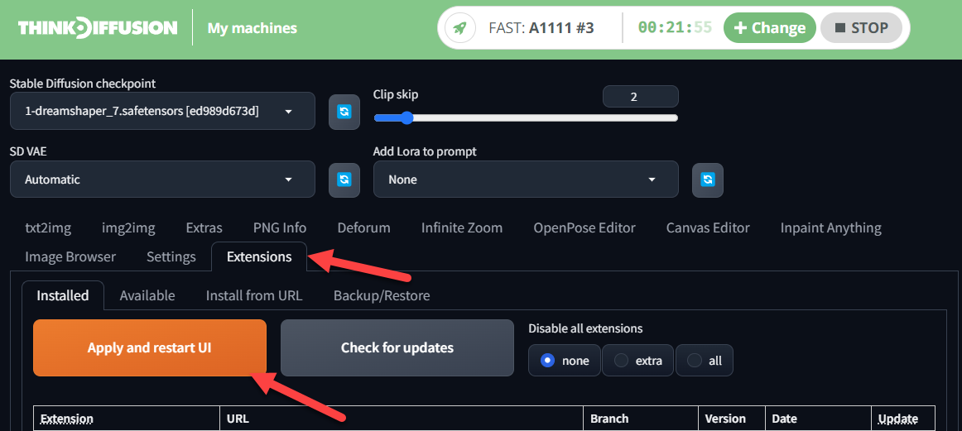Click the Clip skip value field
Viewport: 962px width, 431px height.
[x=641, y=96]
